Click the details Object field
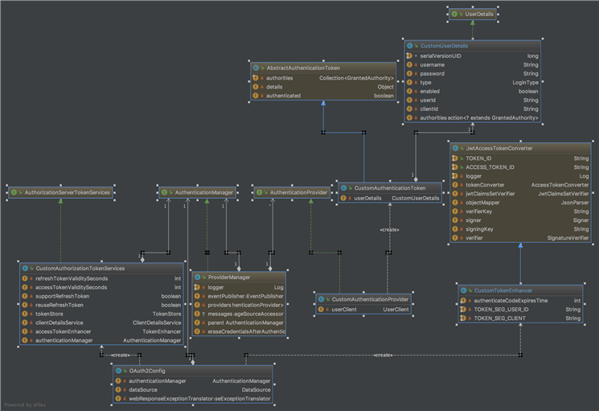The image size is (599, 411). click(x=323, y=87)
